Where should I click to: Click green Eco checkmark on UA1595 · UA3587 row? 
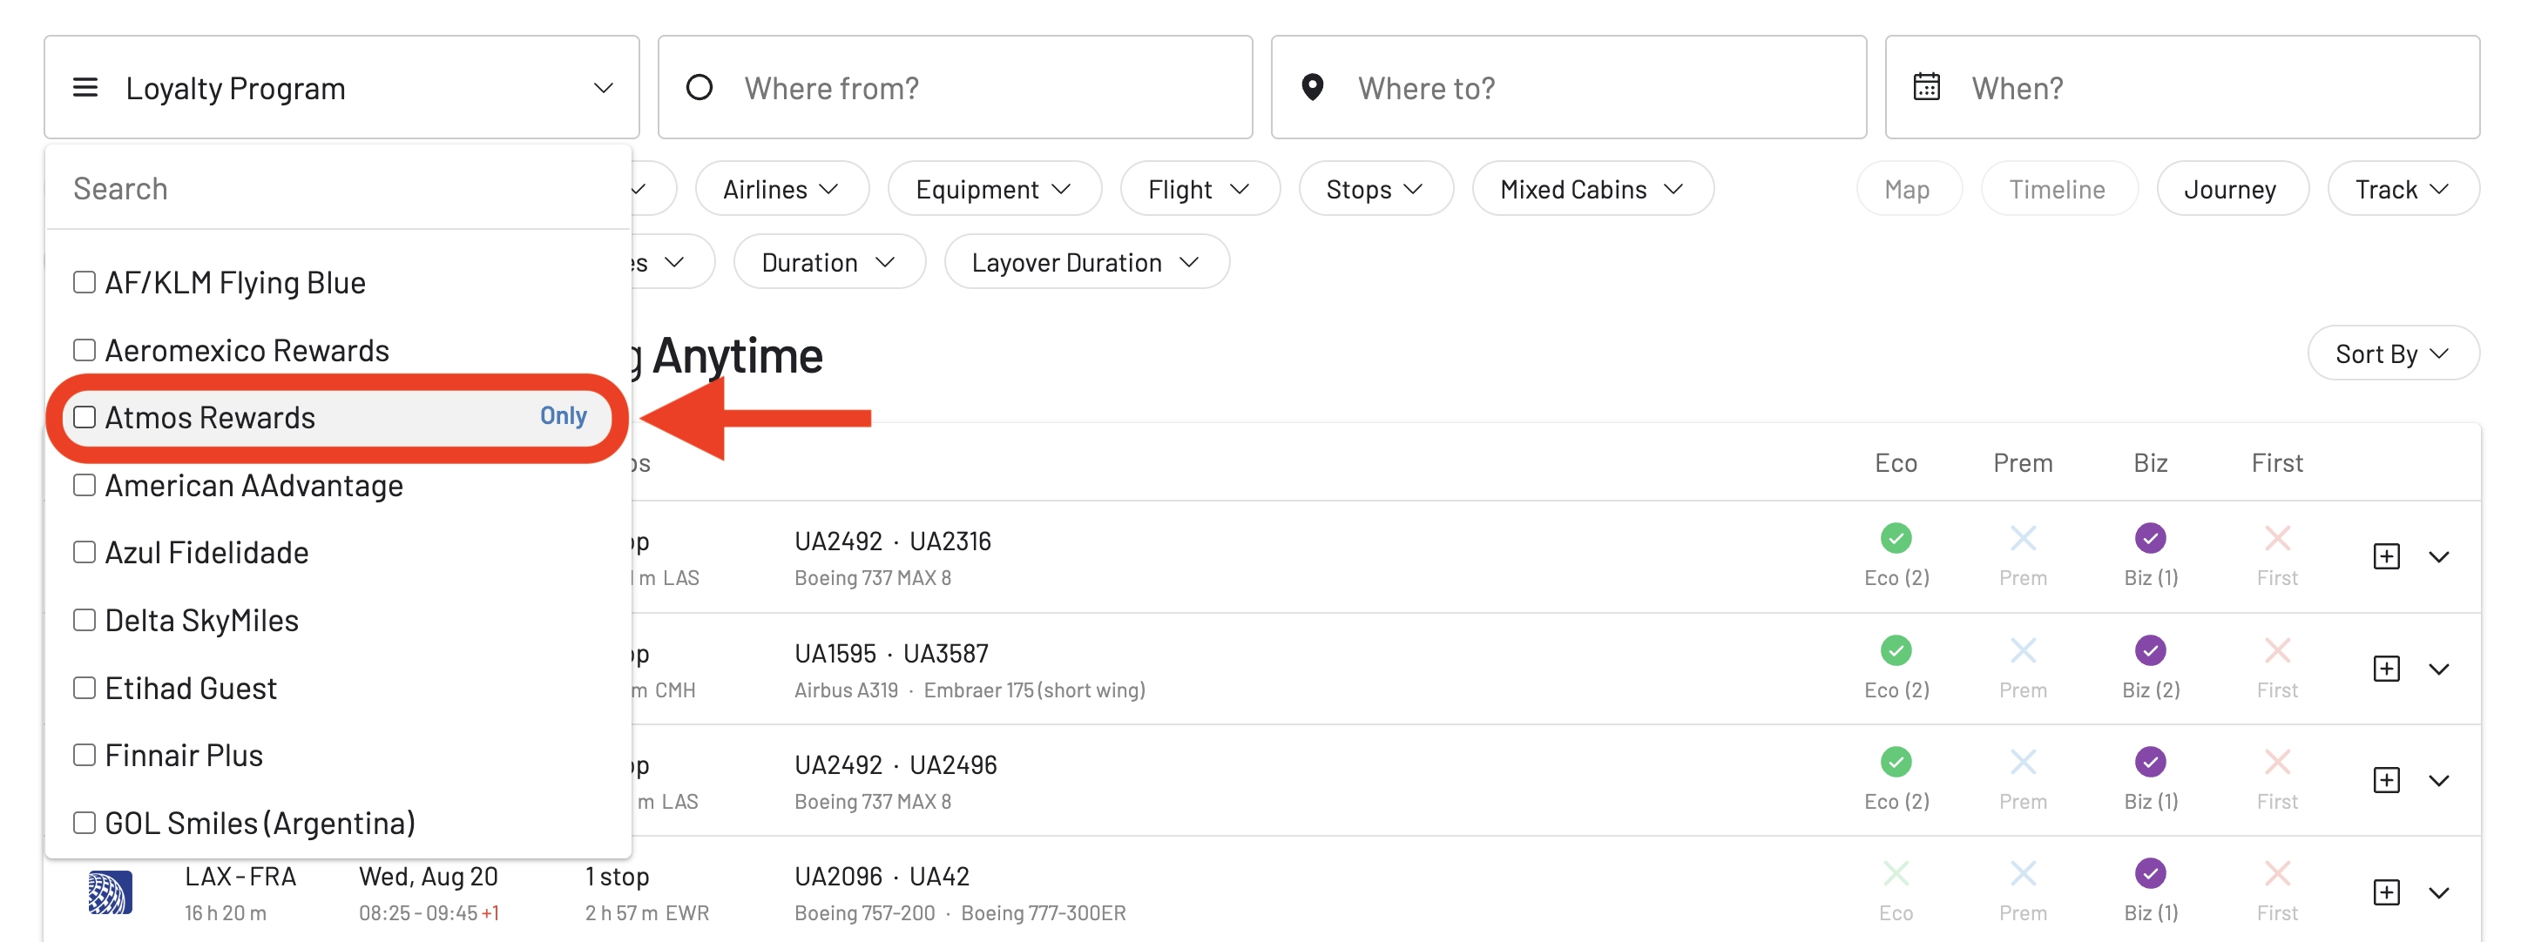[x=1896, y=650]
